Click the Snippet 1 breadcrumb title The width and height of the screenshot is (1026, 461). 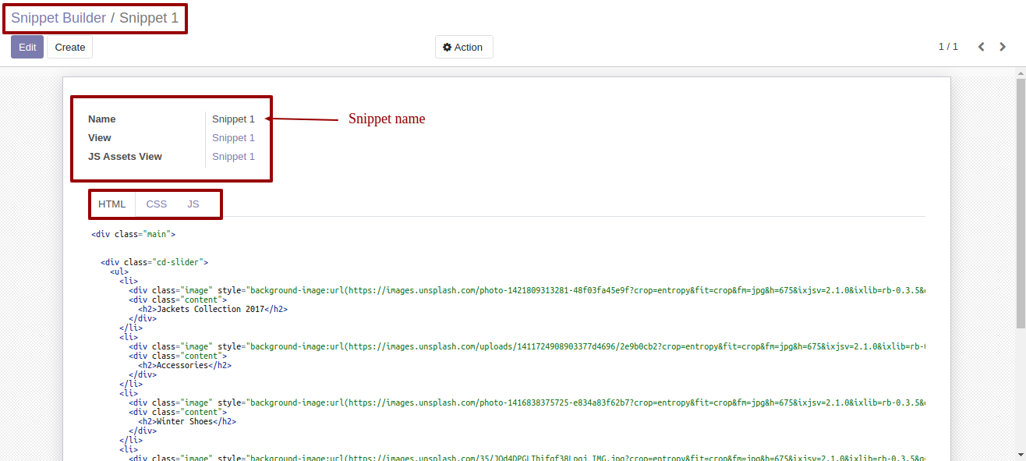(x=148, y=18)
